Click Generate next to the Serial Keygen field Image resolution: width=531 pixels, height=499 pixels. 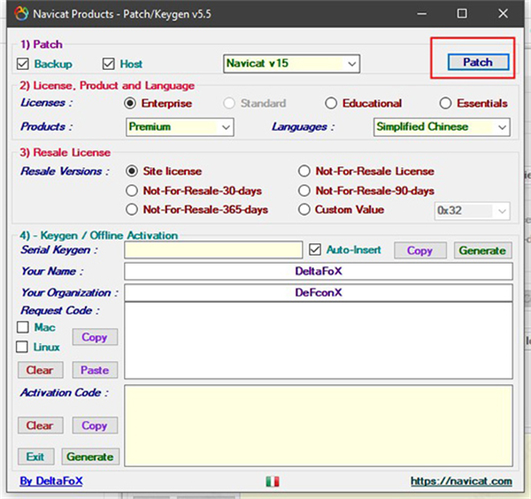tap(482, 250)
